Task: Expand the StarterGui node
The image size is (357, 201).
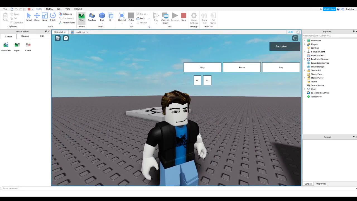Action: click(x=304, y=70)
